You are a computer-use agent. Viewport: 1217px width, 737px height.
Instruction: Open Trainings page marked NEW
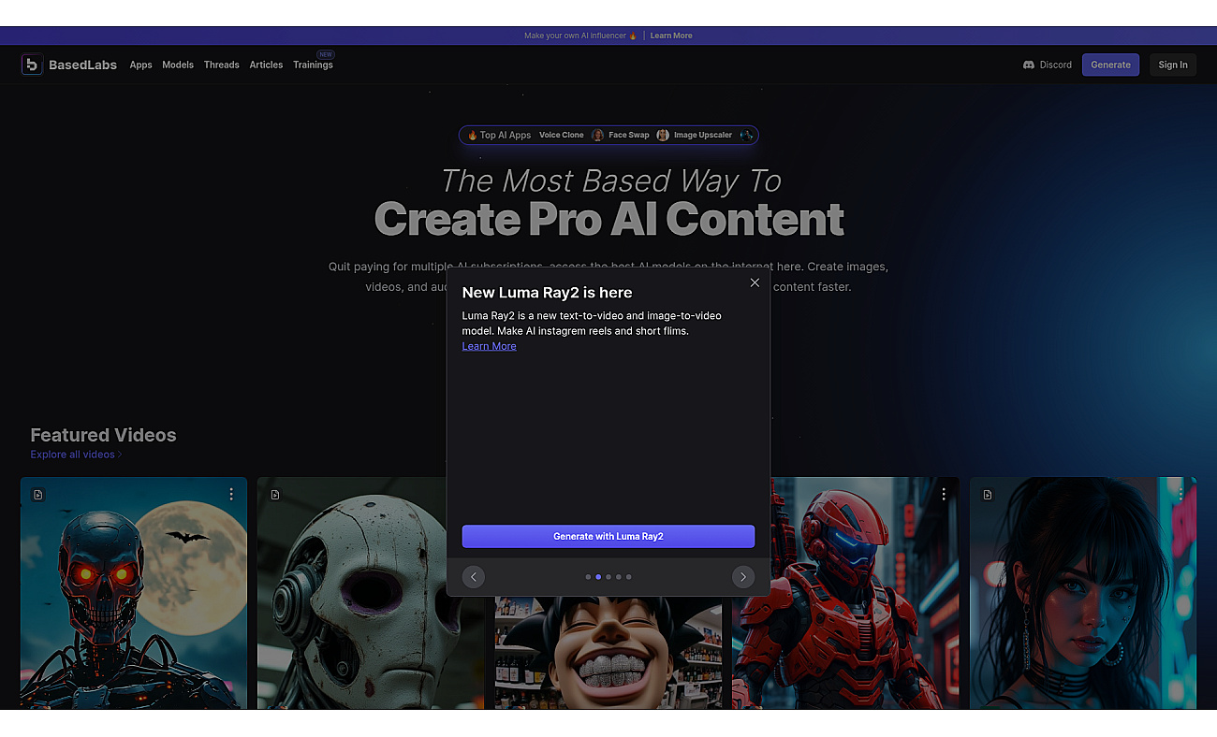(313, 65)
